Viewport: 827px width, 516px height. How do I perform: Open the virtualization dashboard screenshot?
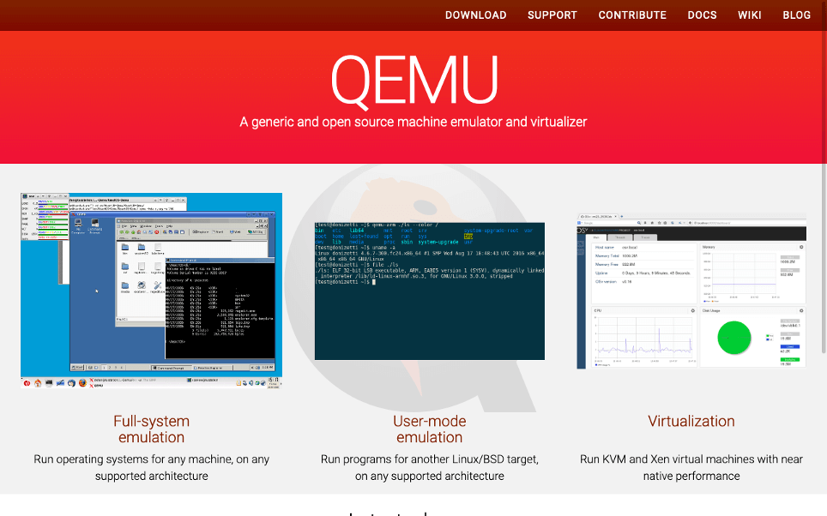pos(691,291)
